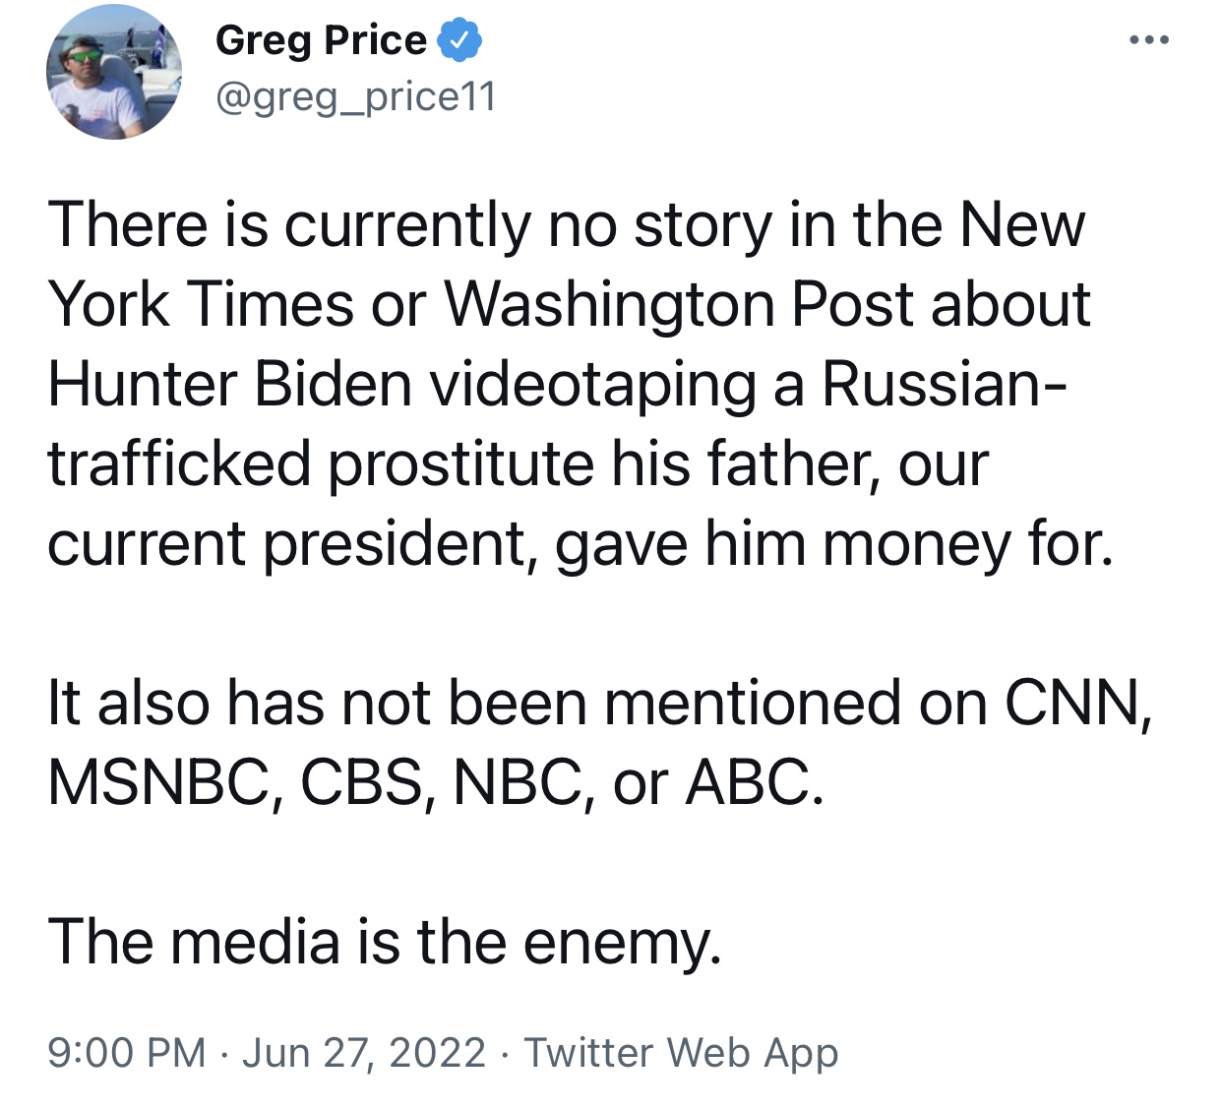Open the three-dot more options menu
This screenshot has height=1111, width=1221.
click(1149, 40)
